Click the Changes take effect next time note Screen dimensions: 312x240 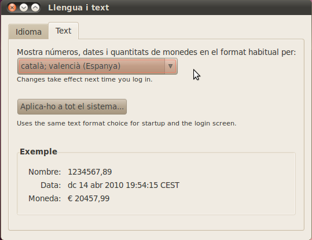pyautogui.click(x=85, y=79)
